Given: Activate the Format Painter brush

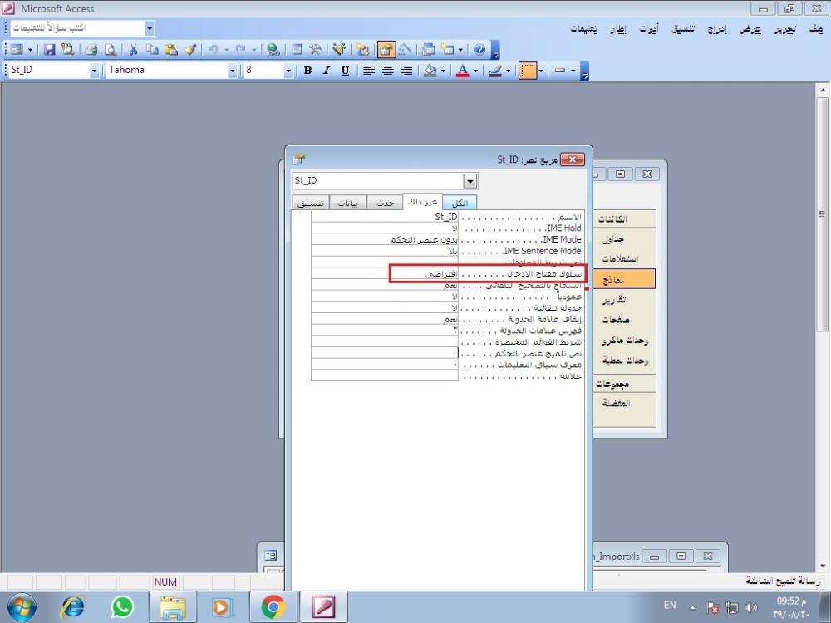Looking at the screenshot, I should click(190, 50).
